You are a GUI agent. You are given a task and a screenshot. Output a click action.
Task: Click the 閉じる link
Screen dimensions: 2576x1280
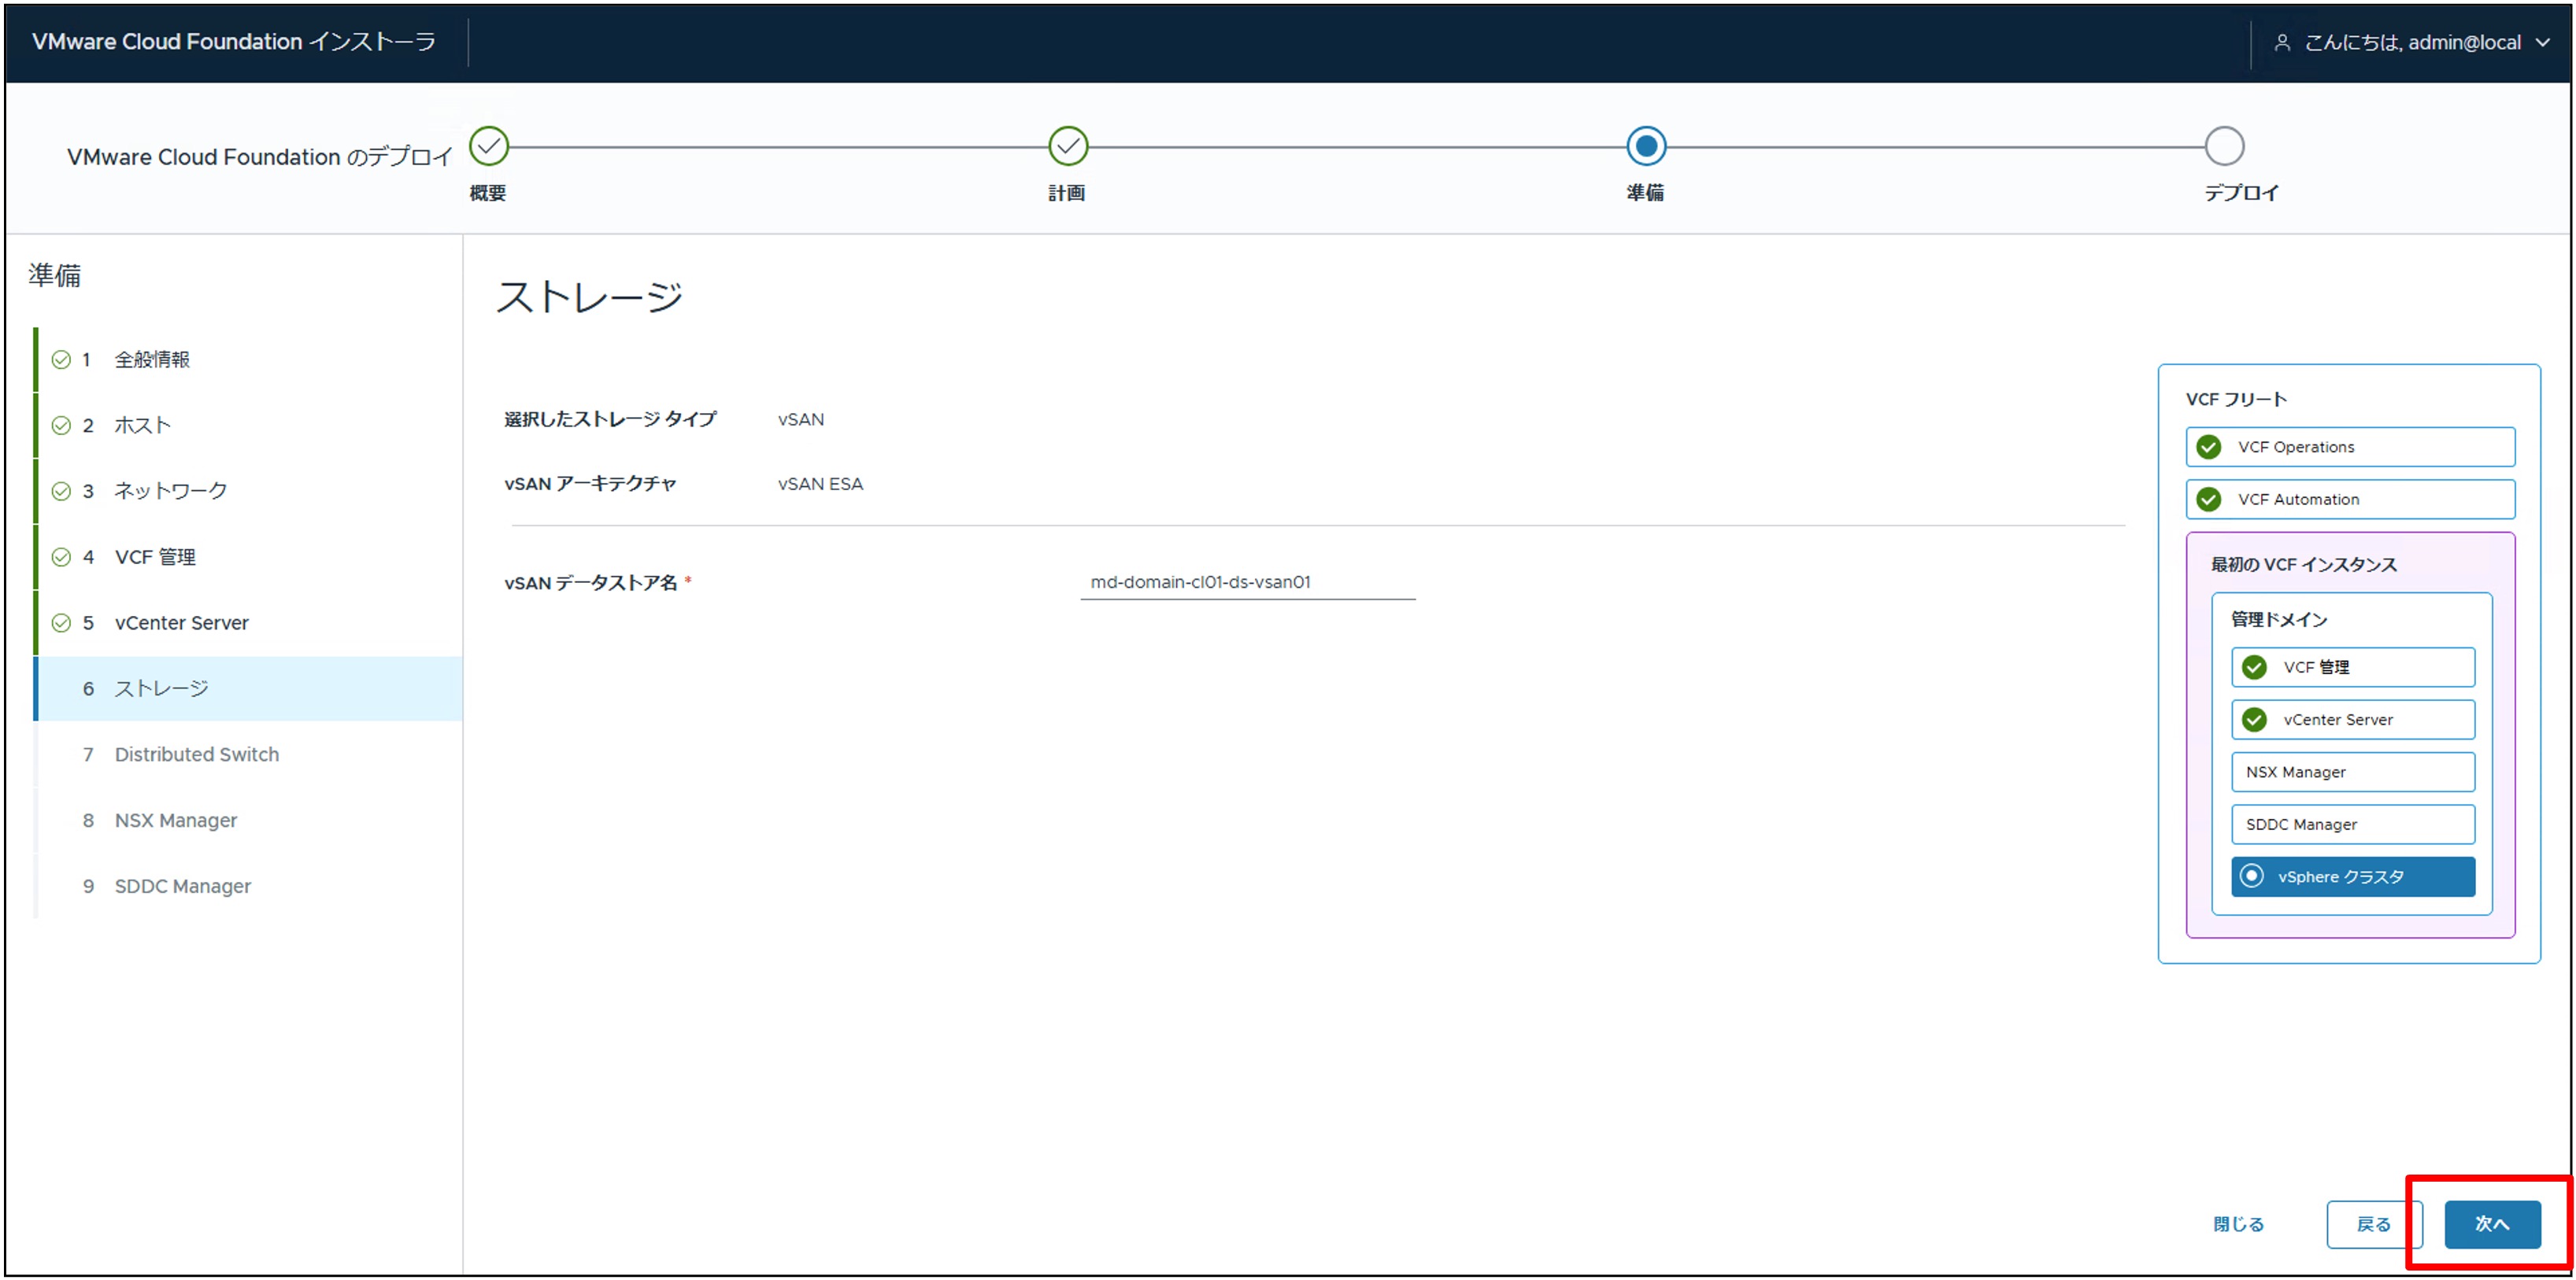click(x=2238, y=1225)
